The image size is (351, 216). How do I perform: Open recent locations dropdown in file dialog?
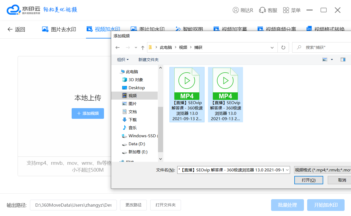coord(136,48)
